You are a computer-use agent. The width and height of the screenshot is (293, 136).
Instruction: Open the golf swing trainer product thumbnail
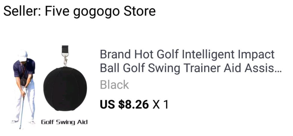point(49,87)
